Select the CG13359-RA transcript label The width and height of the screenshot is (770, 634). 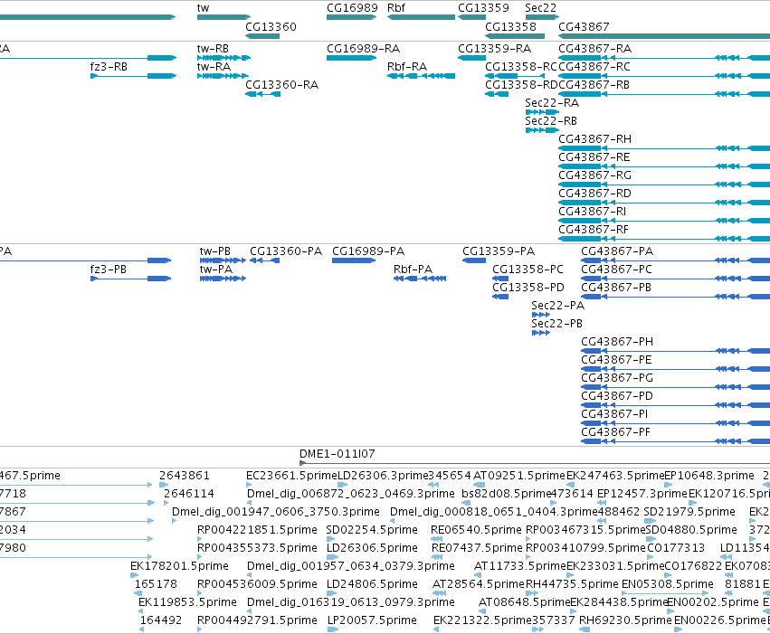[495, 49]
